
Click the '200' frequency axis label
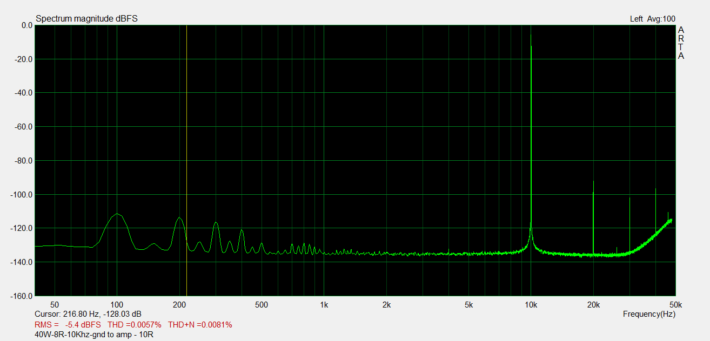[179, 304]
